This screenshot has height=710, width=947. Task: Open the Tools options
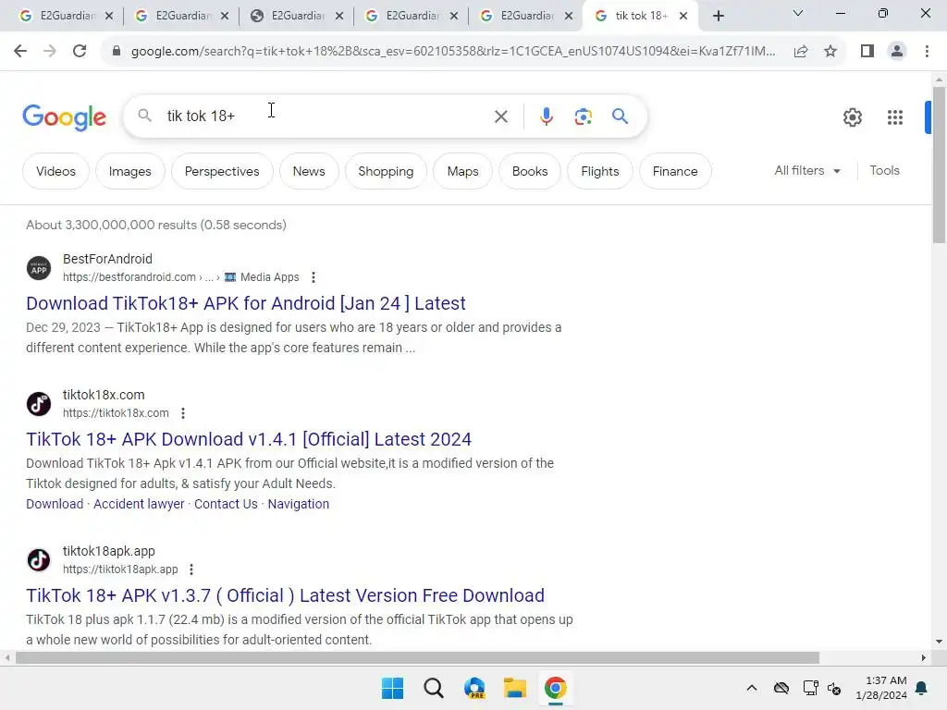click(x=884, y=171)
